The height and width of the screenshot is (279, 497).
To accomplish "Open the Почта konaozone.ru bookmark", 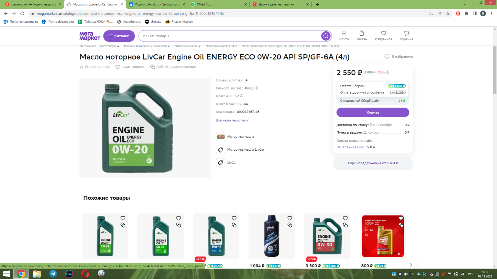I will (x=21, y=22).
